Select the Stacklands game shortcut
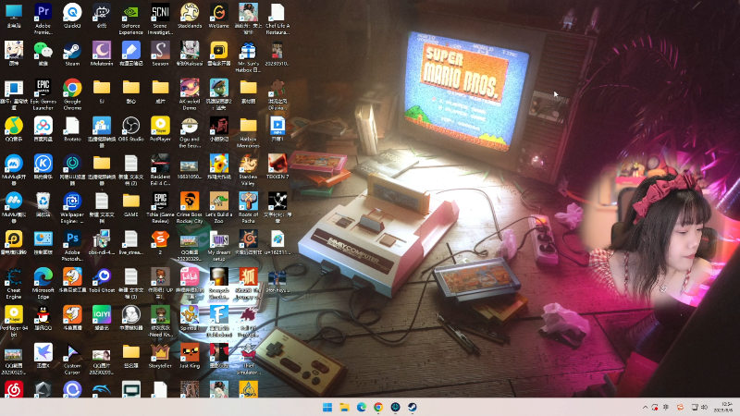The height and width of the screenshot is (416, 740). click(x=190, y=16)
